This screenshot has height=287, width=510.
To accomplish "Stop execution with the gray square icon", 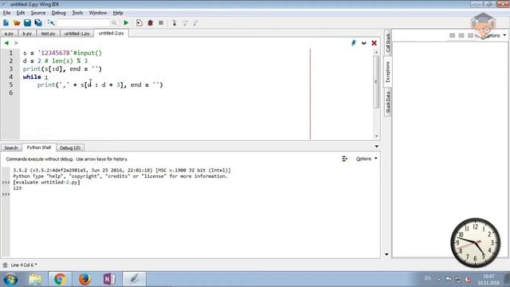I will pos(161,23).
